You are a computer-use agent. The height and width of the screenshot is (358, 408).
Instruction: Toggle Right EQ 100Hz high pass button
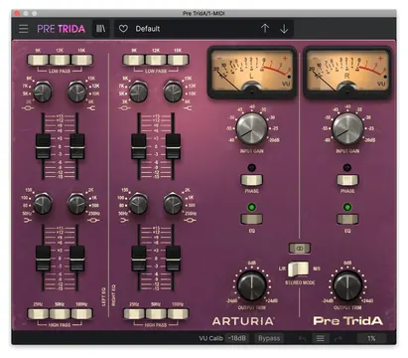tap(178, 313)
